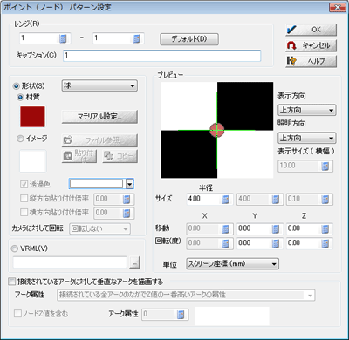Select the 材質 radio button

tap(20, 98)
